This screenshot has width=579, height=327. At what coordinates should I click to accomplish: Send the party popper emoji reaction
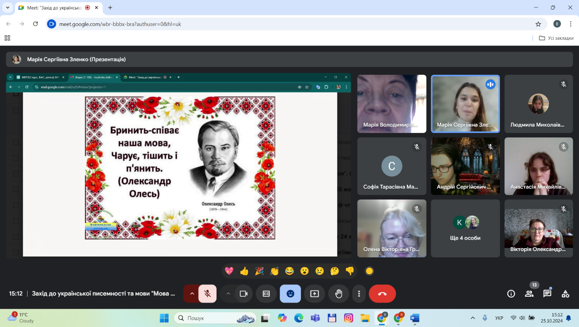click(259, 271)
